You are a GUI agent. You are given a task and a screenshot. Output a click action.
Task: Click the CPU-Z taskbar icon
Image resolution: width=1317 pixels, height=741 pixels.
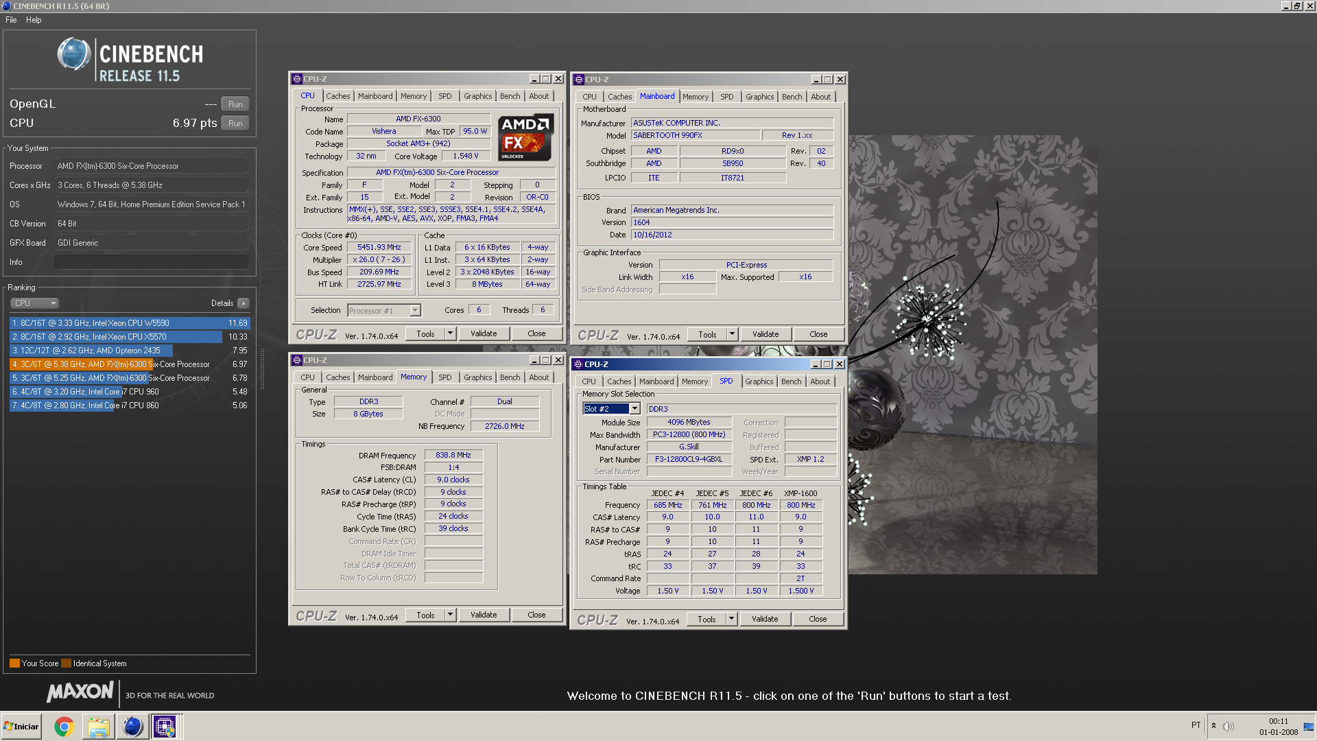(x=165, y=726)
